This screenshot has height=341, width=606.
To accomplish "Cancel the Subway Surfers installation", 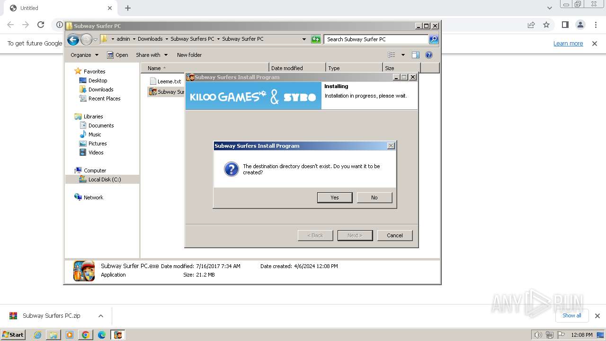I will coord(395,235).
